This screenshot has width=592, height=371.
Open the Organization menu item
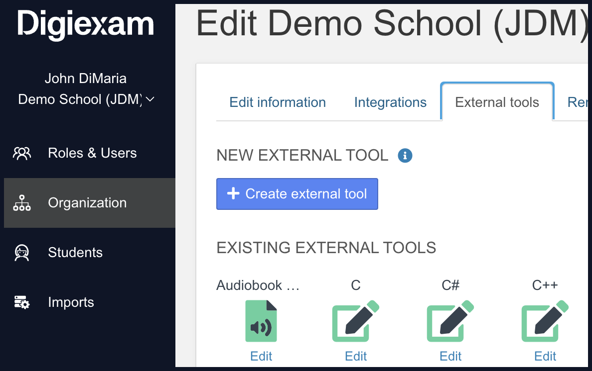click(90, 203)
